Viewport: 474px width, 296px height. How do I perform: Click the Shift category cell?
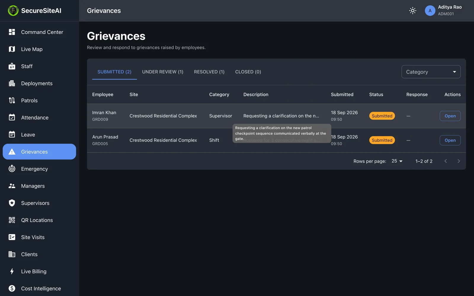pos(214,140)
